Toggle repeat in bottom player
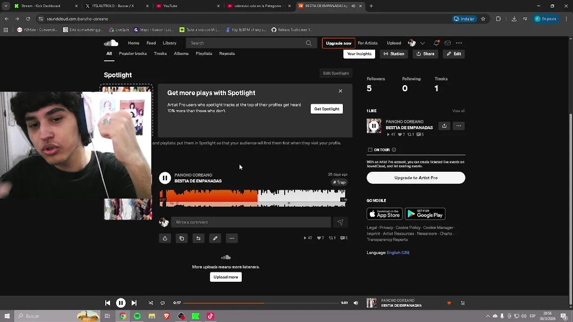This screenshot has height=322, width=573. click(x=162, y=303)
